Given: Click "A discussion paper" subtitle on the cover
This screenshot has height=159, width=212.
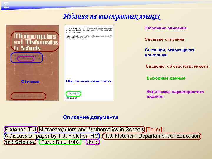Looking at the screenshot, I should 26,56.
